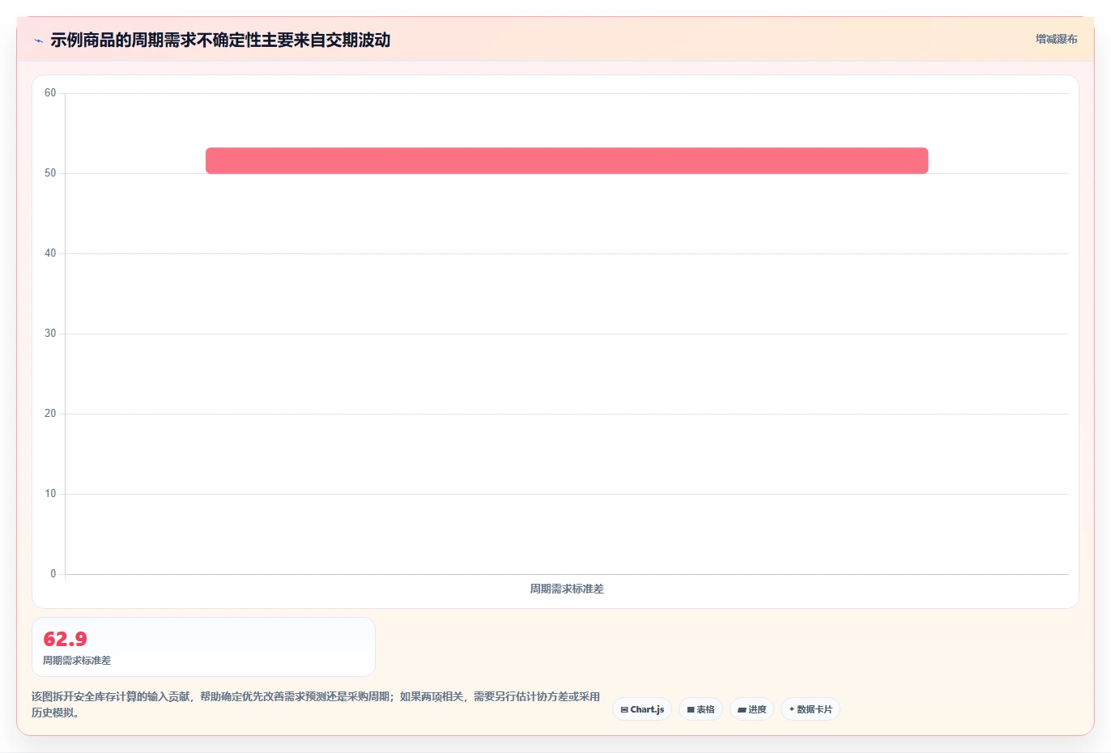1111x753 pixels.
Task: Select the 数据卡片 chip
Action: pos(810,709)
